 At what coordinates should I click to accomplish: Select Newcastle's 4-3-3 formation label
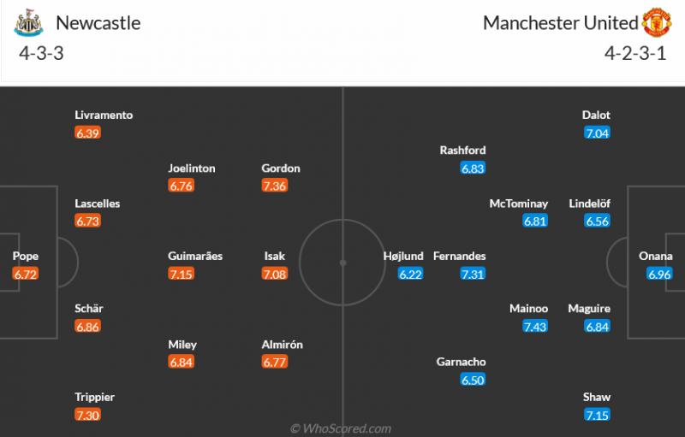(41, 52)
